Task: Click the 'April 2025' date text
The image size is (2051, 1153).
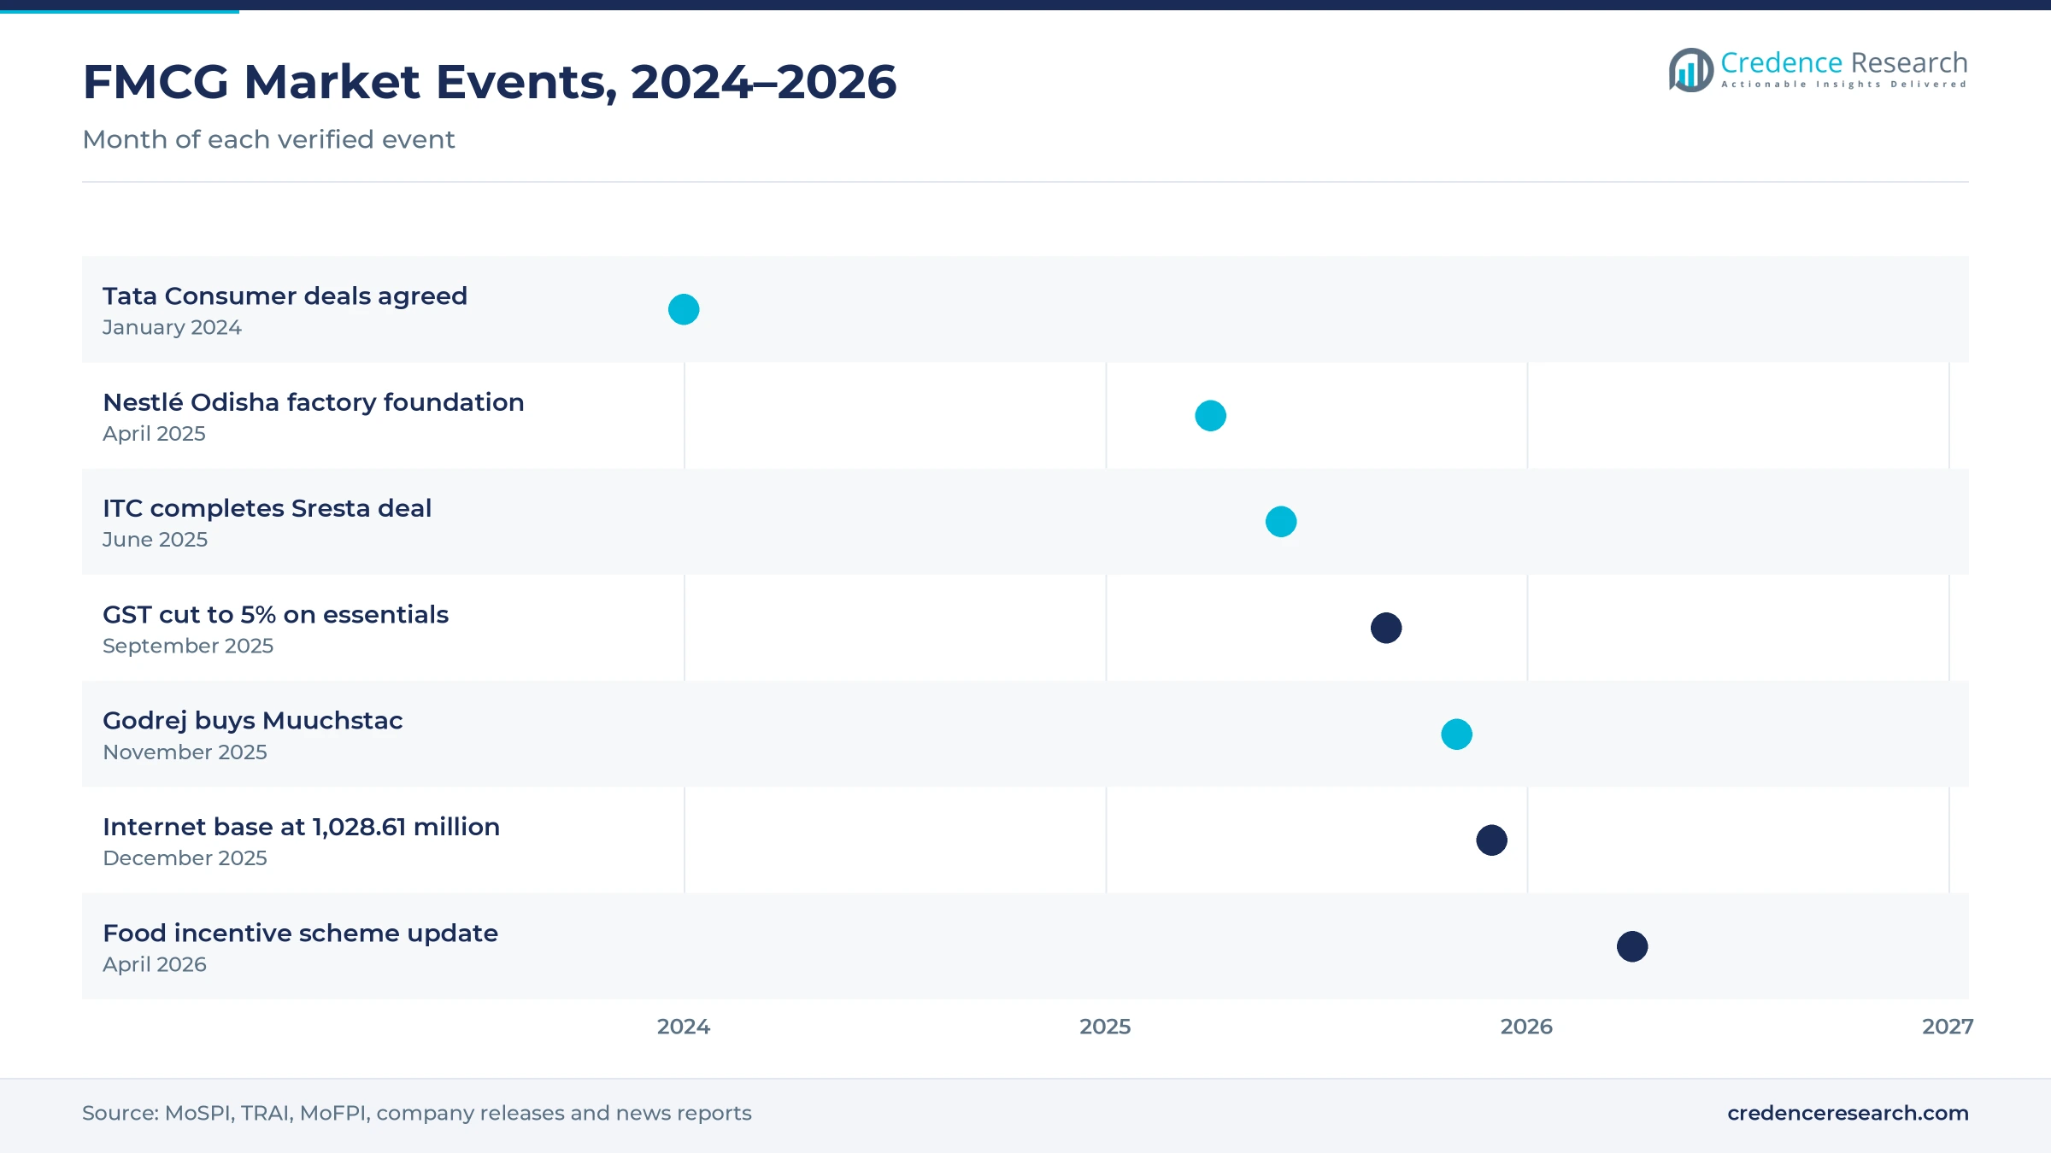Action: pos(154,434)
